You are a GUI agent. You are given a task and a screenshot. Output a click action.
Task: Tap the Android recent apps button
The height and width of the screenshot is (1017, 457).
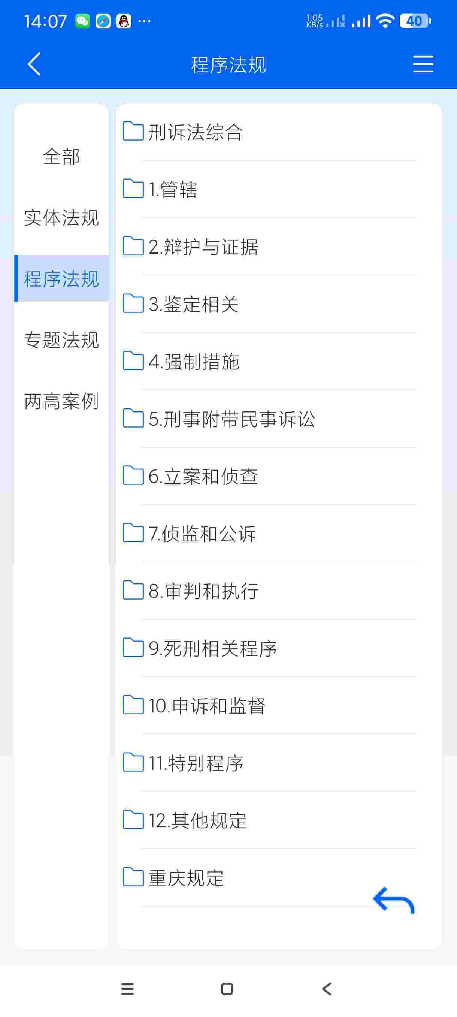pyautogui.click(x=127, y=989)
